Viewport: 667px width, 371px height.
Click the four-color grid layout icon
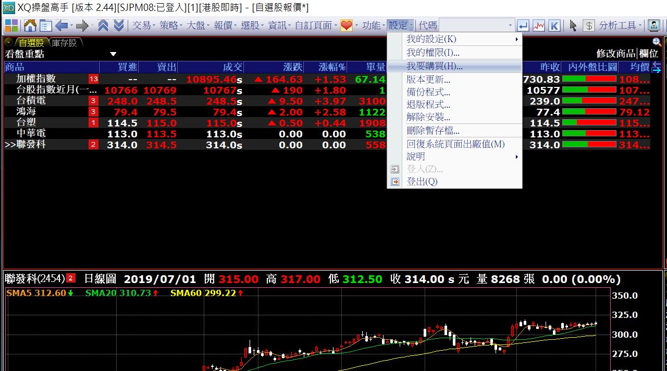click(11, 25)
